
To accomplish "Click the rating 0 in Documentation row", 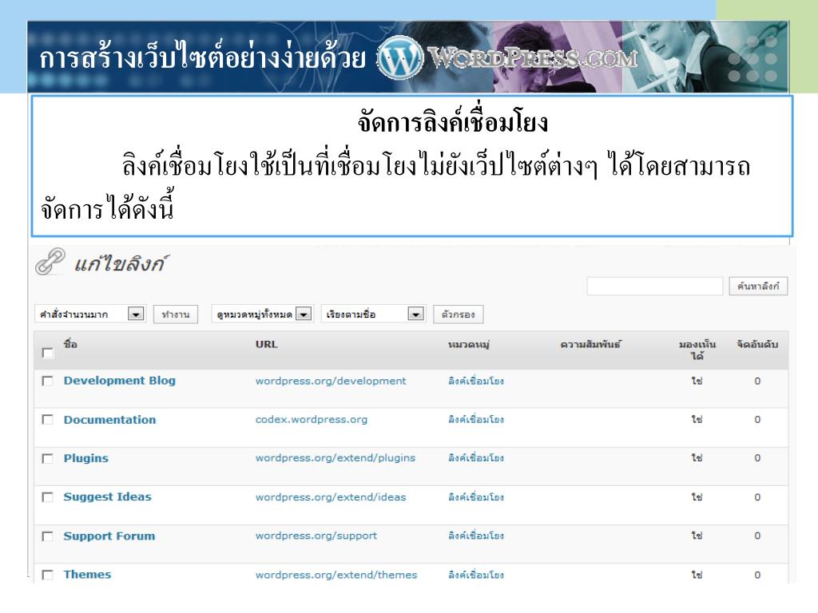I will coord(757,420).
